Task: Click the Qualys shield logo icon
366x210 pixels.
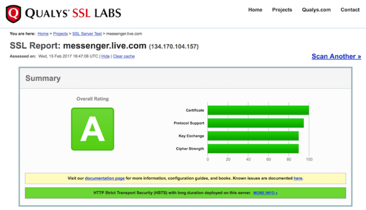Action: point(13,14)
